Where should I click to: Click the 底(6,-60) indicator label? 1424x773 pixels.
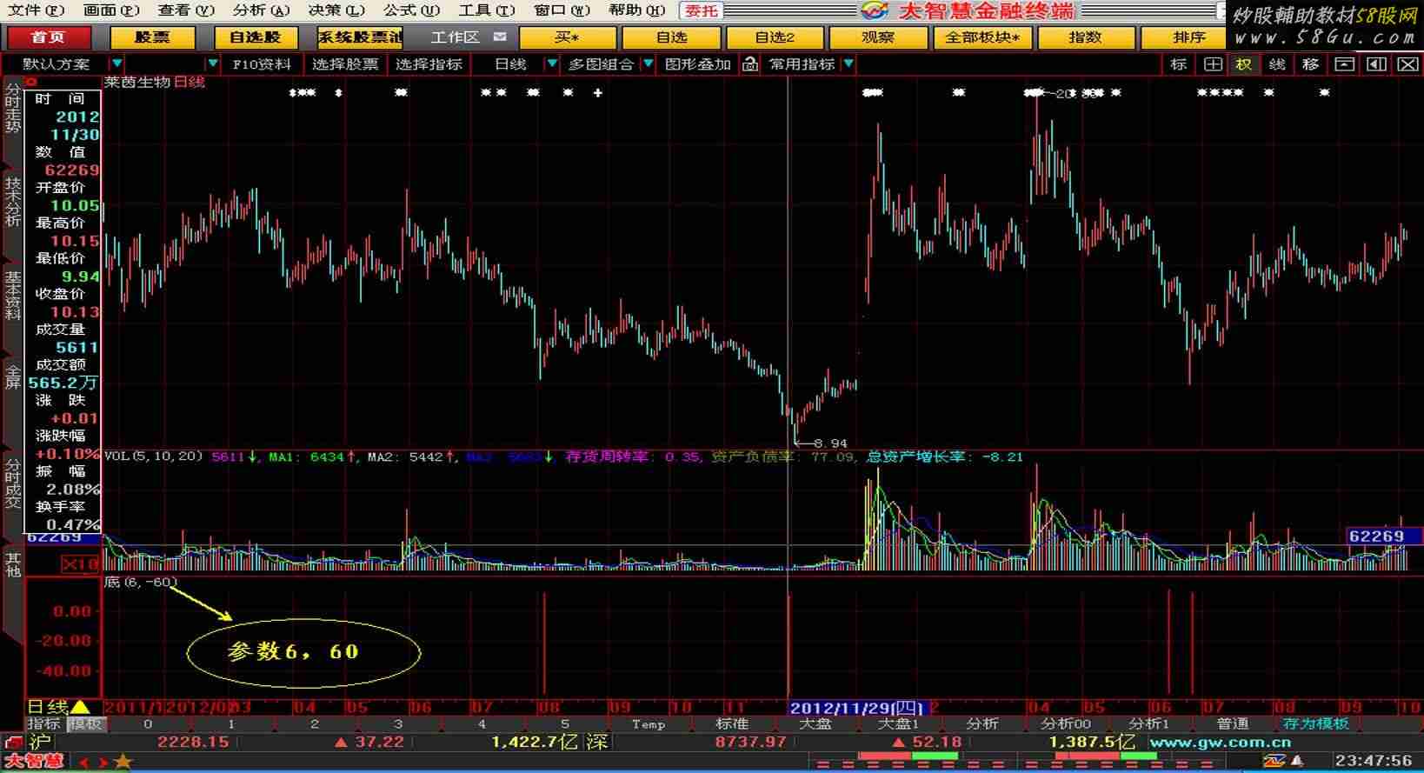pyautogui.click(x=141, y=582)
